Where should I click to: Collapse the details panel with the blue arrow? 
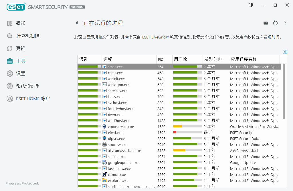[285, 52]
